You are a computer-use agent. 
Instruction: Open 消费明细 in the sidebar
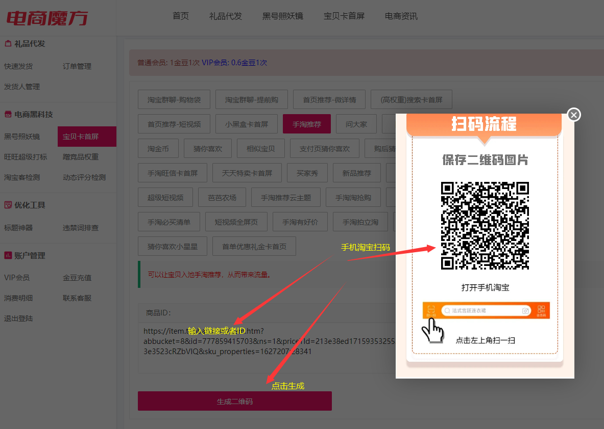(18, 298)
